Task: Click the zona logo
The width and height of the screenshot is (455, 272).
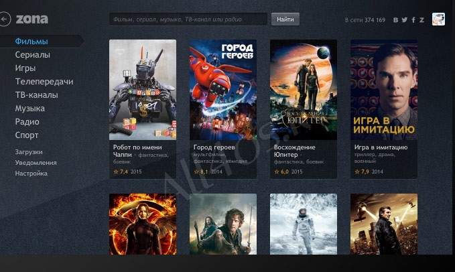Action: point(32,19)
